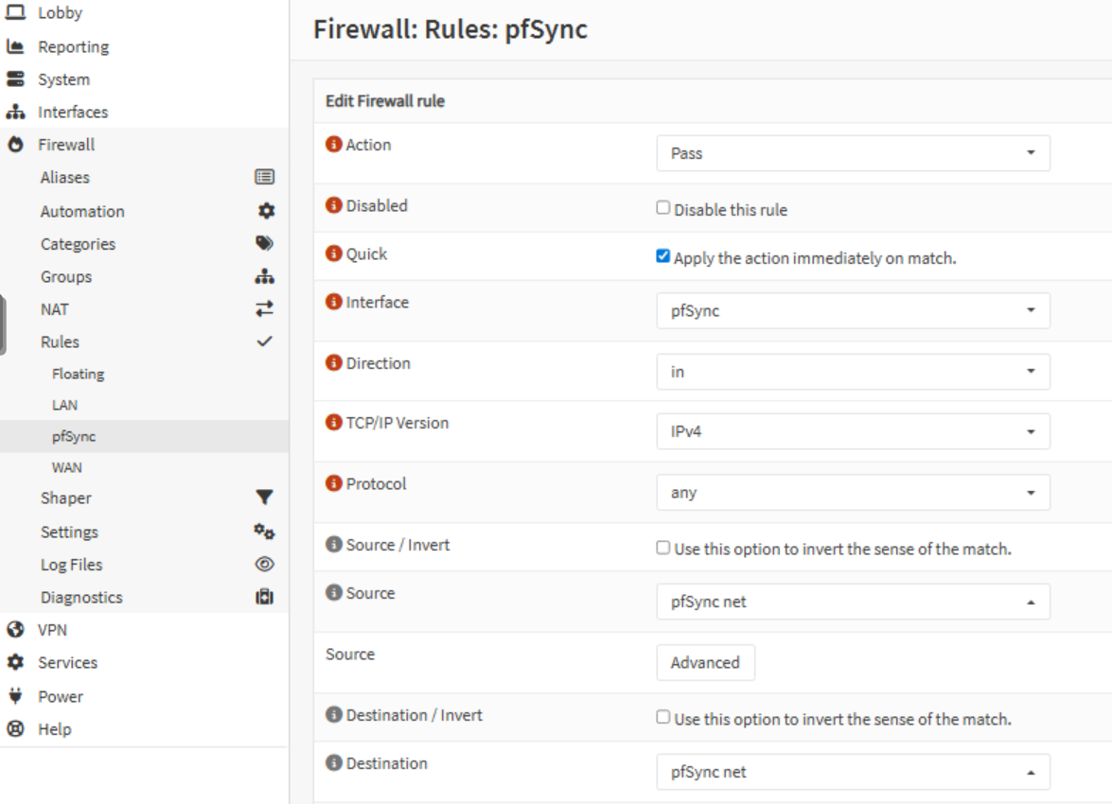Open the Action dropdown showing Pass
The width and height of the screenshot is (1112, 804).
point(853,153)
